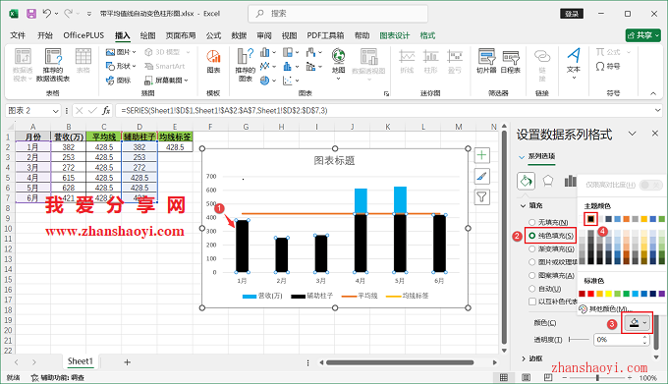Screen dimensions: 668x384
Task: Add a new sheet with plus icon
Action: (x=127, y=362)
